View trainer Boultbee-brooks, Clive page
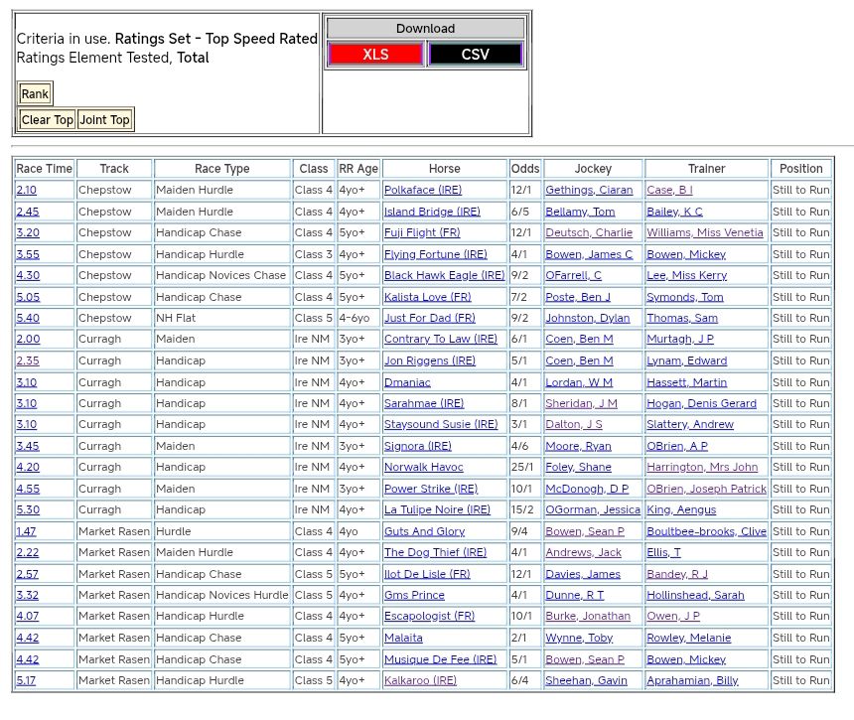Viewport: 854px width, 720px height. coord(706,532)
